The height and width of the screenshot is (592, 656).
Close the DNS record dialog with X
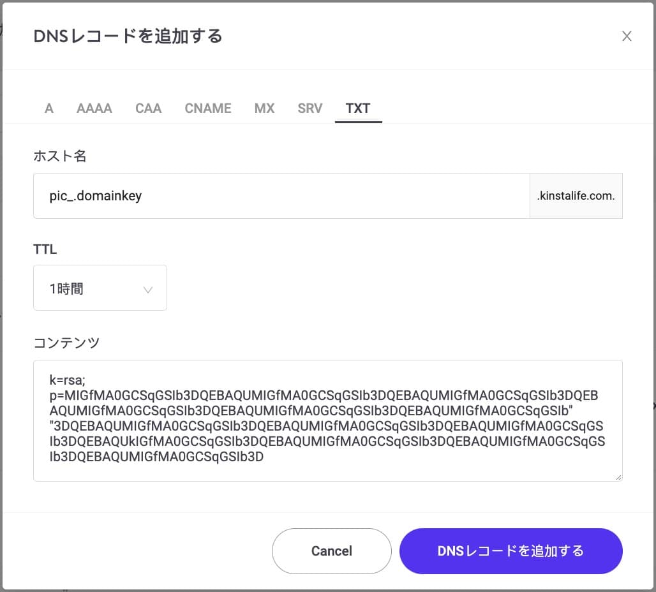626,36
